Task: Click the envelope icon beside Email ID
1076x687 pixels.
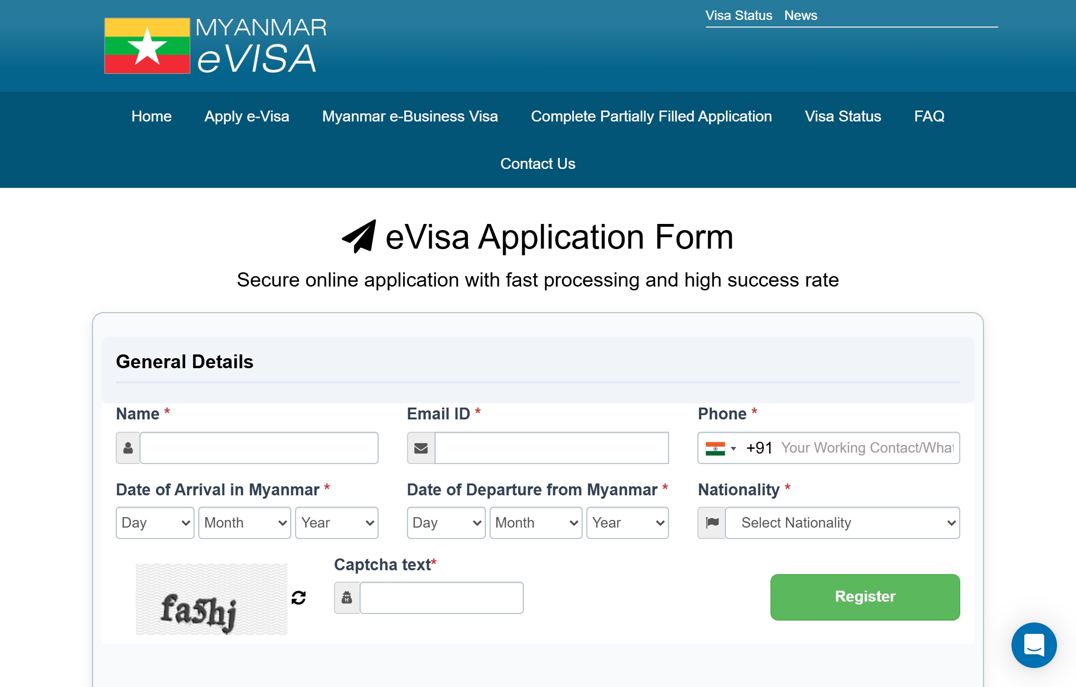Action: pos(421,448)
